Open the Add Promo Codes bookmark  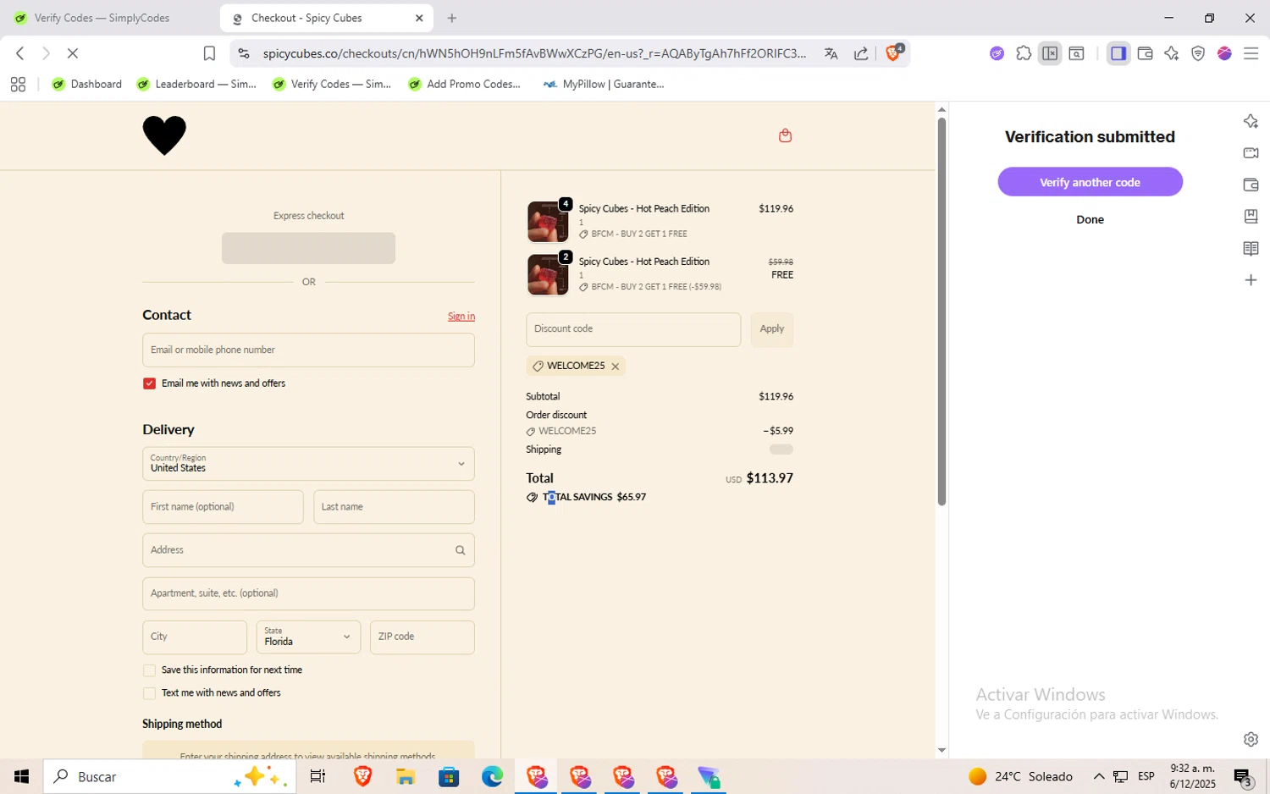pyautogui.click(x=465, y=84)
